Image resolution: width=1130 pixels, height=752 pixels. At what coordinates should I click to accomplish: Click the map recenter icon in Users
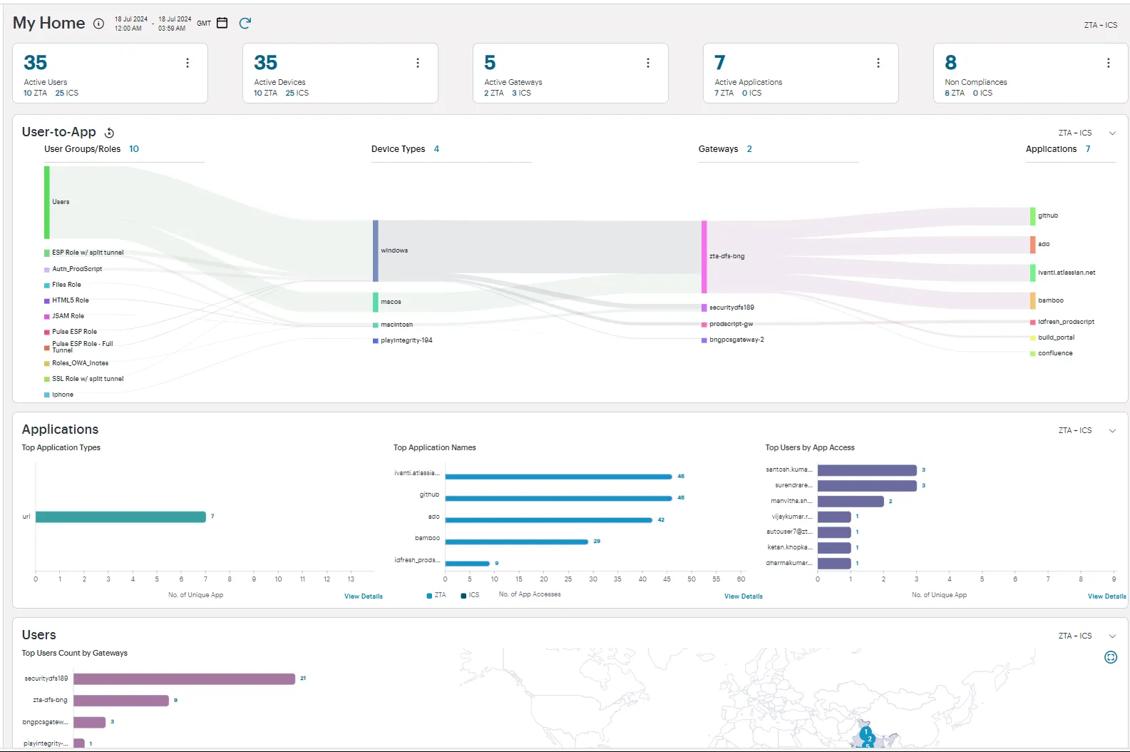pyautogui.click(x=1111, y=657)
